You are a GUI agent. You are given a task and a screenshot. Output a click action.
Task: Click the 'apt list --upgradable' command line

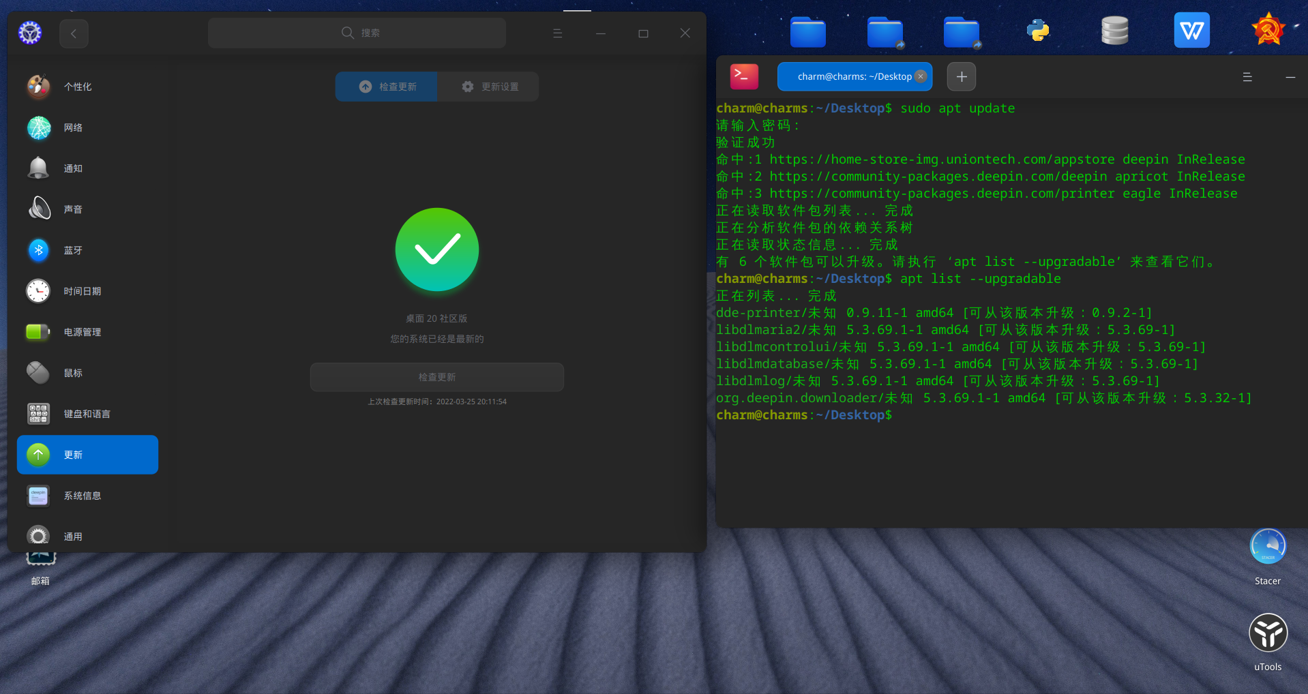click(x=981, y=279)
